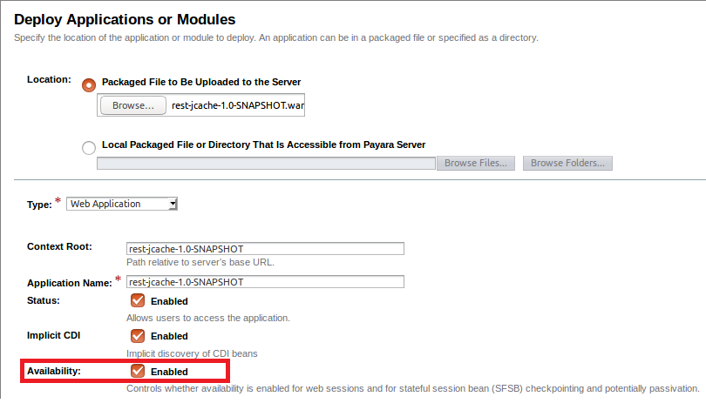Click the Browse Folders... button
The width and height of the screenshot is (706, 410).
click(567, 163)
